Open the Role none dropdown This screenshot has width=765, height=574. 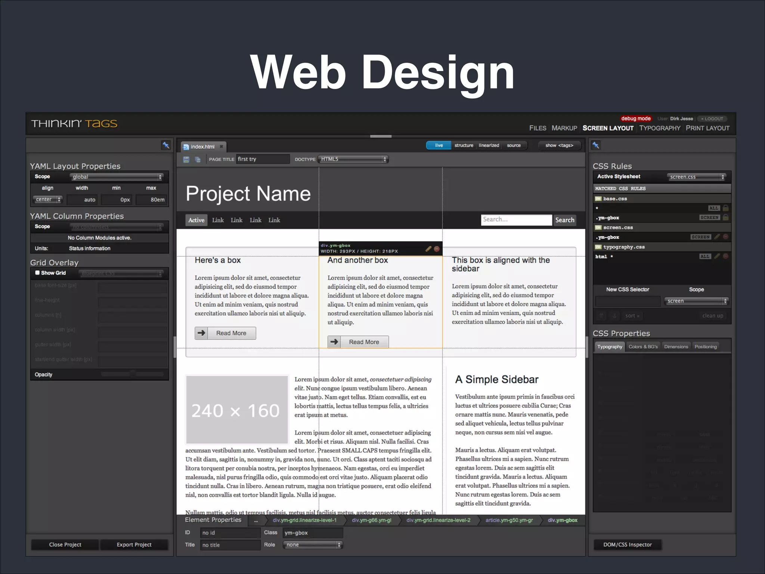pyautogui.click(x=312, y=545)
